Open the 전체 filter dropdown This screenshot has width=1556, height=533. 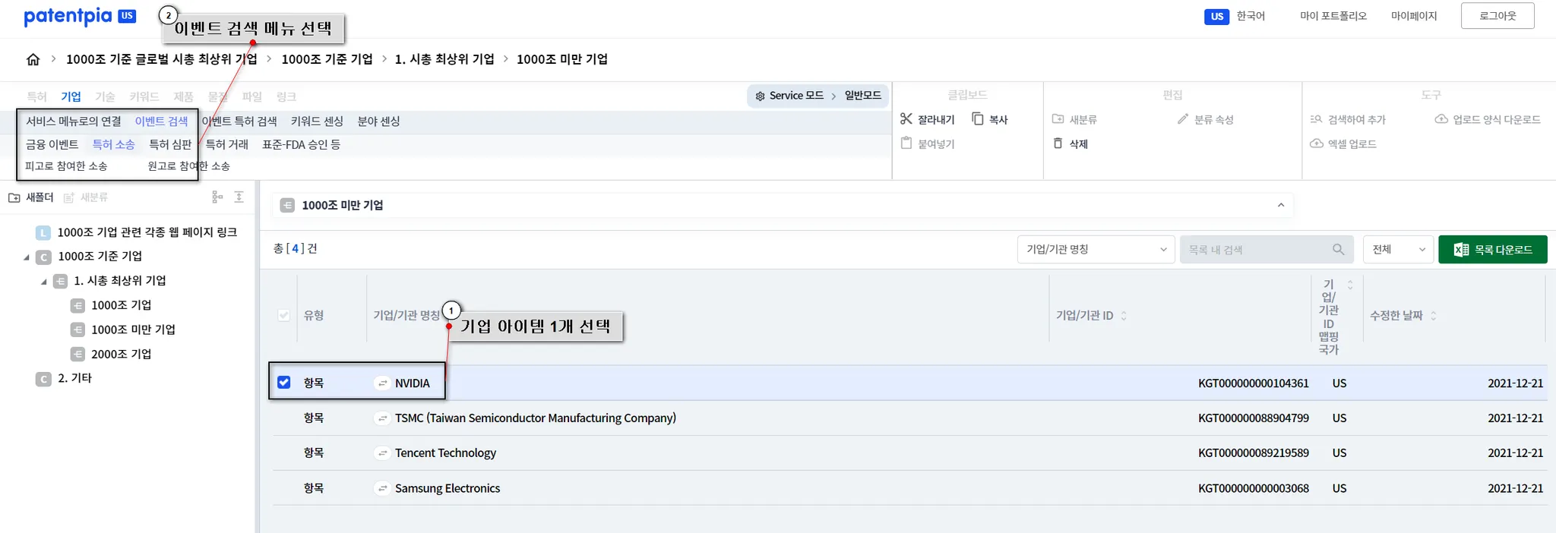tap(1398, 250)
